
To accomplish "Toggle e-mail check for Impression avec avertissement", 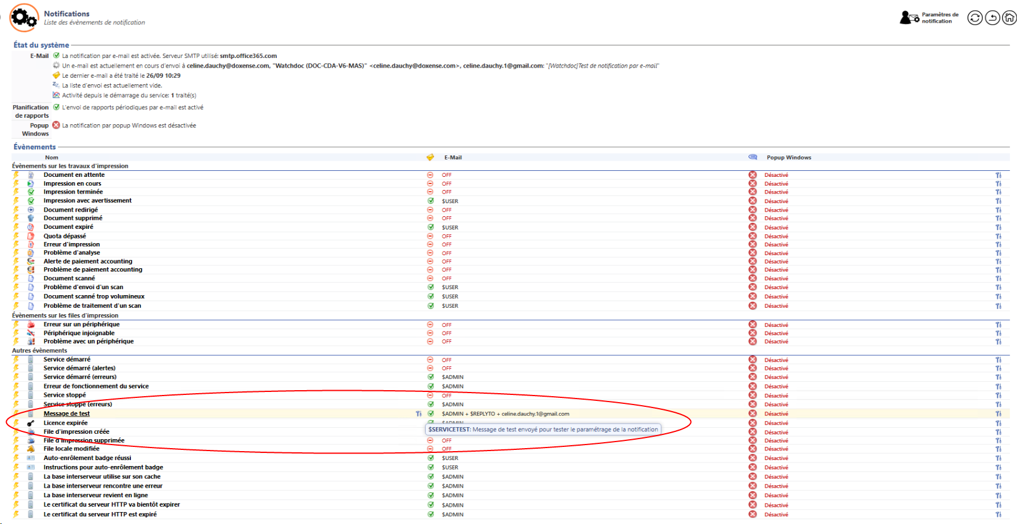I will click(430, 201).
